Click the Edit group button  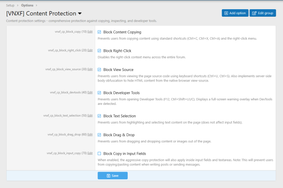tap(262, 13)
